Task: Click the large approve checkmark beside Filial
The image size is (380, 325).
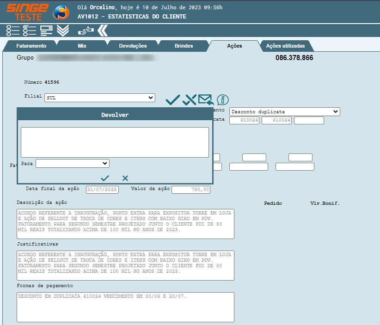Action: pos(172,99)
